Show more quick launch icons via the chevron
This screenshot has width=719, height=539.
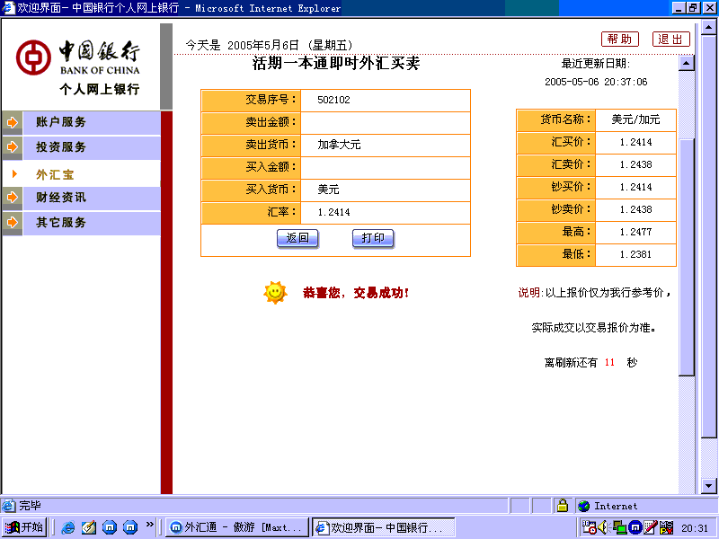(149, 524)
